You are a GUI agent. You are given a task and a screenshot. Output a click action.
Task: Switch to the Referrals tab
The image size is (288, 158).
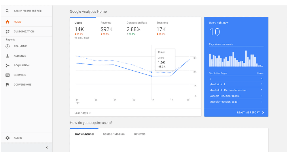click(140, 134)
